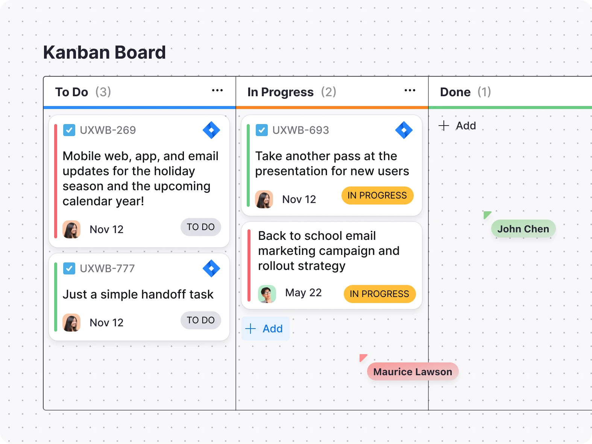Click Add in the In Progress column

pos(265,328)
